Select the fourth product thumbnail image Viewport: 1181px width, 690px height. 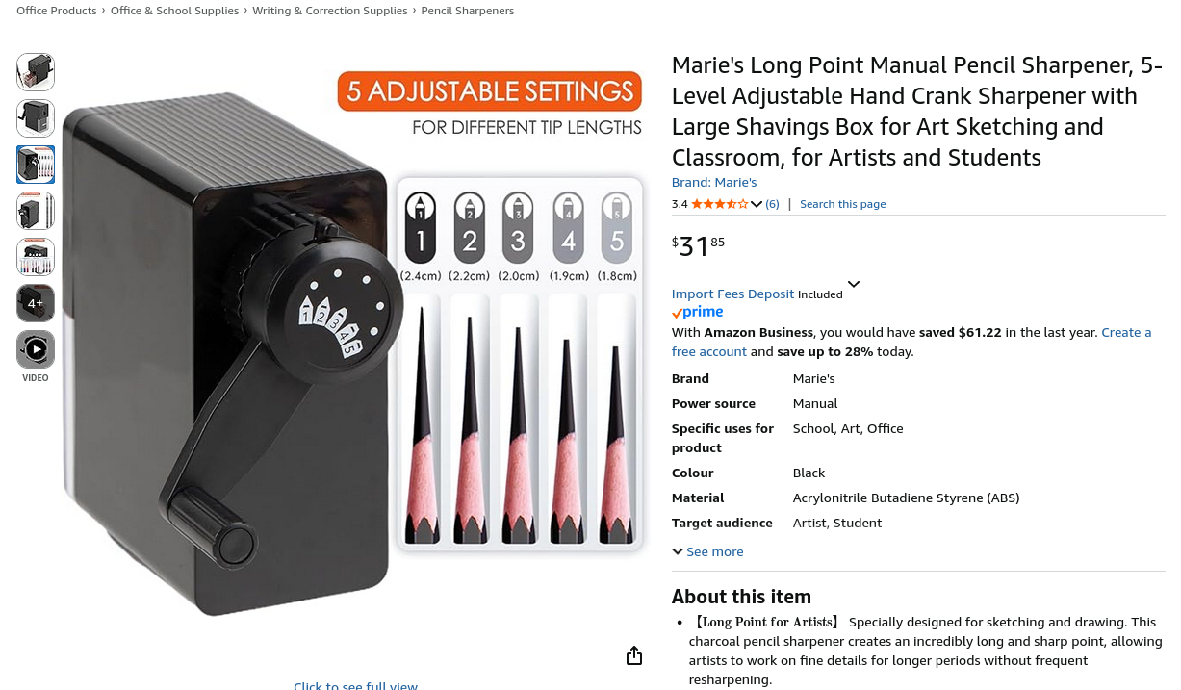pos(36,211)
